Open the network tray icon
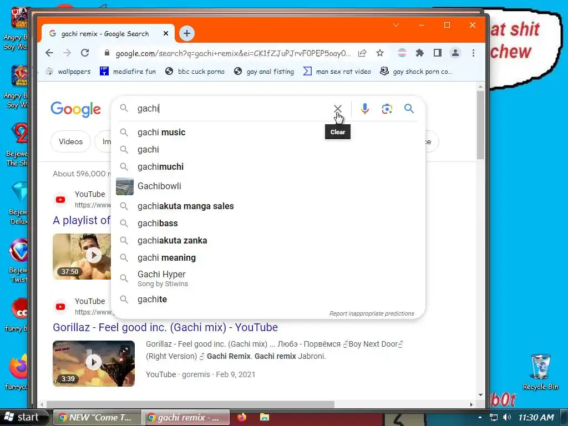 pyautogui.click(x=493, y=417)
